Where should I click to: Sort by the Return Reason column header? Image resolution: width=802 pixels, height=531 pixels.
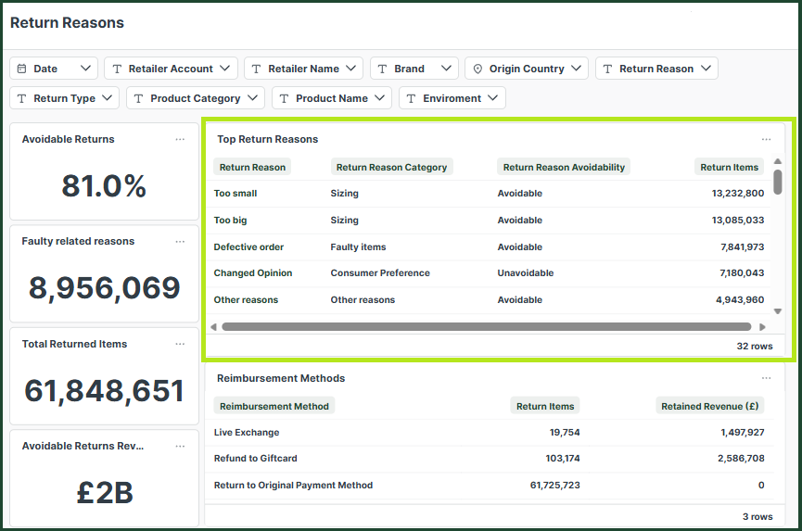(x=252, y=167)
